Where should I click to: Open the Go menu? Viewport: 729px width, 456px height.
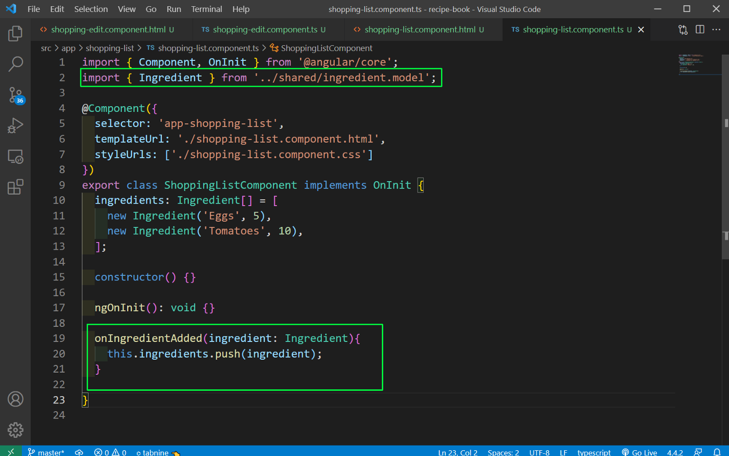tap(151, 9)
